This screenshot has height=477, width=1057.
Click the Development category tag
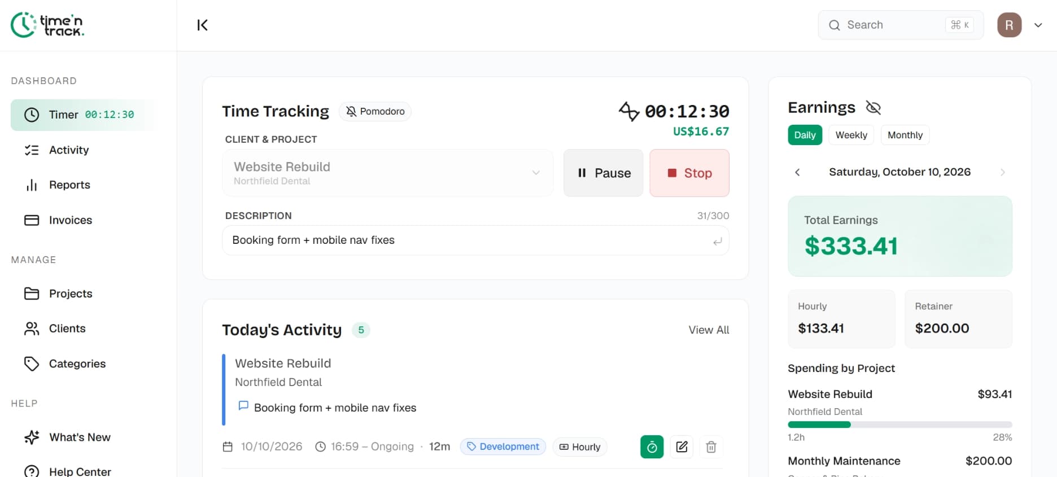503,447
